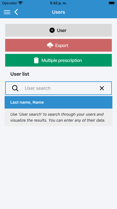Open Multiple prescription button
Image resolution: width=117 pixels, height=209 pixels.
pos(59,60)
